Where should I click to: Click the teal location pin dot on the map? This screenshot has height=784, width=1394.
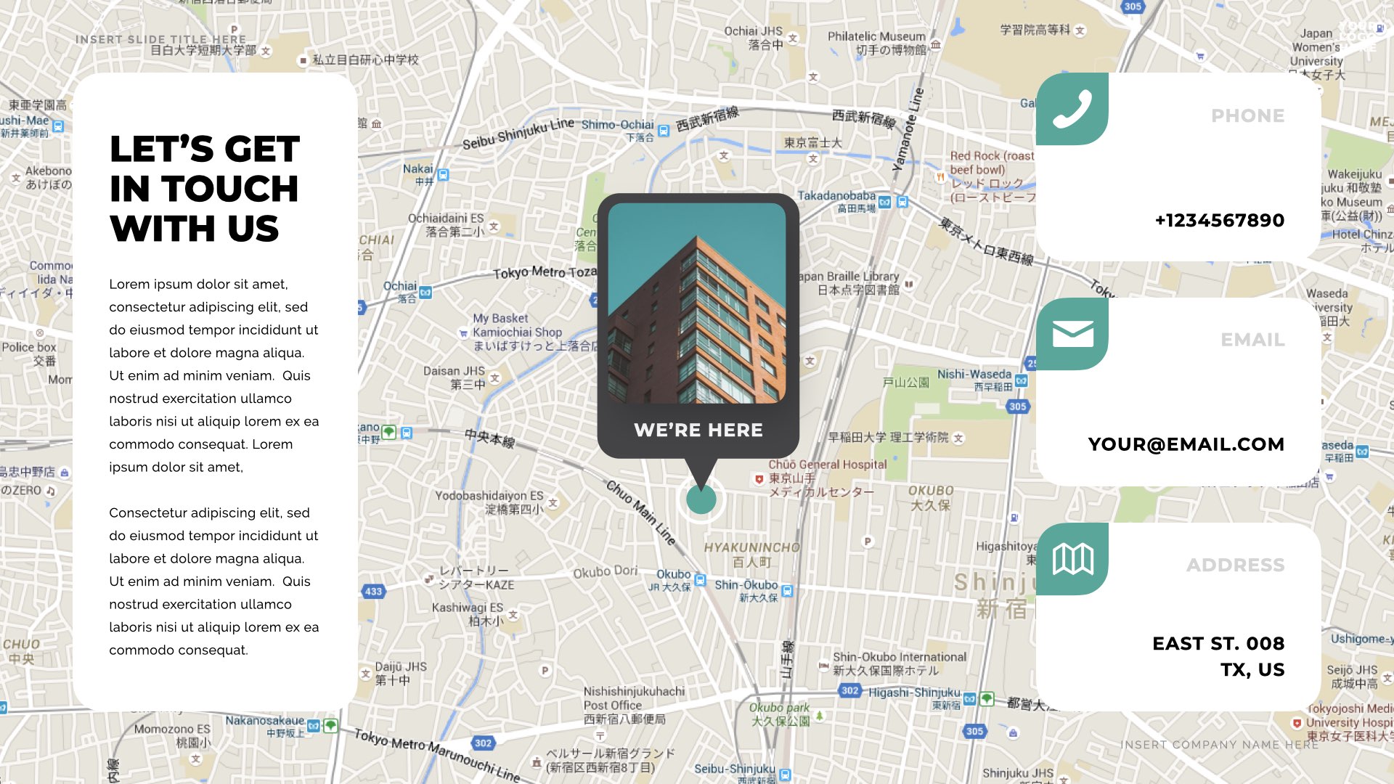point(701,499)
